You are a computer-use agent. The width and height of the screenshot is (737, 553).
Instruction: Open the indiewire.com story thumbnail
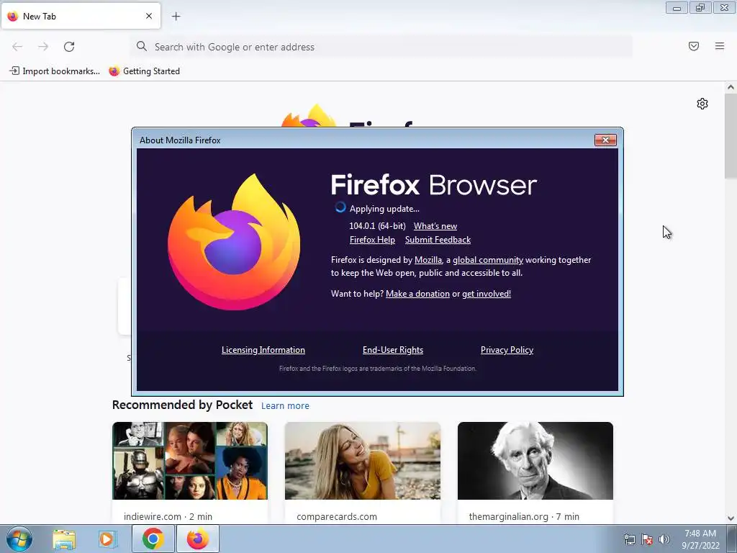(x=190, y=461)
